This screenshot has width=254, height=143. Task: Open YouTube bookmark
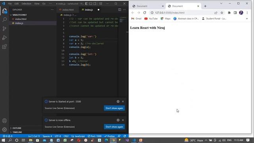tap(151, 19)
